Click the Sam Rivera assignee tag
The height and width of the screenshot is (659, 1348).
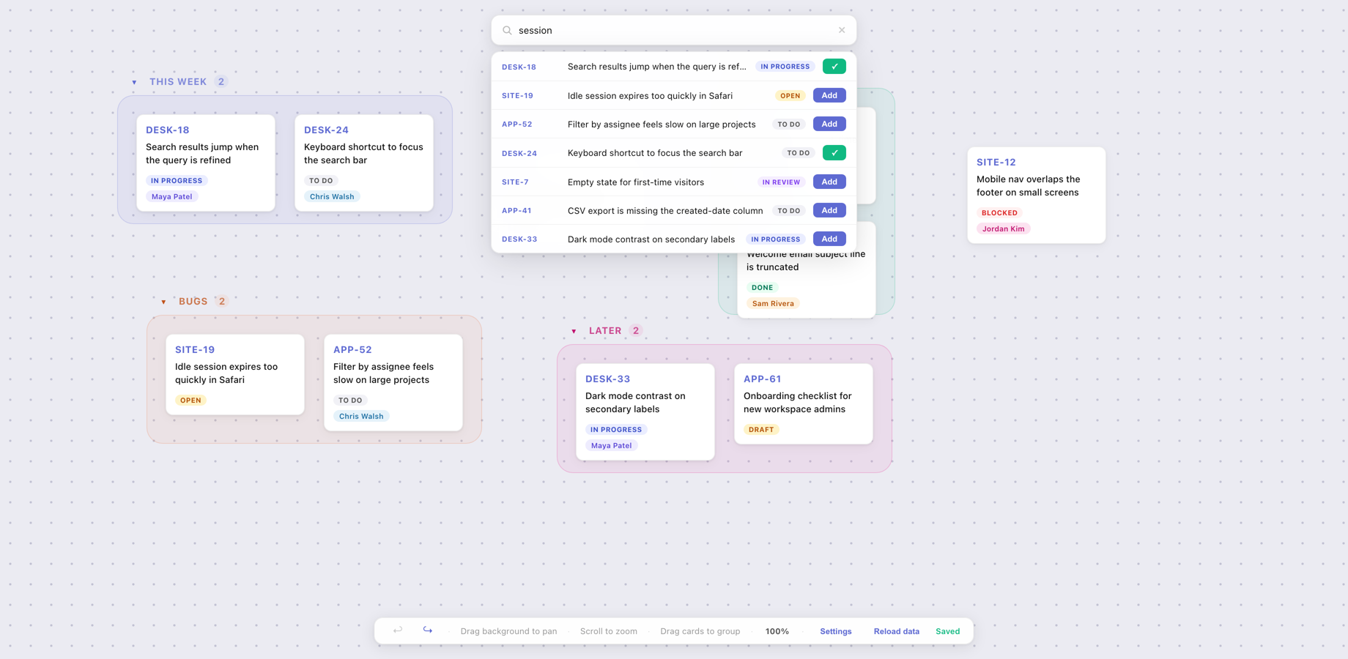click(773, 304)
